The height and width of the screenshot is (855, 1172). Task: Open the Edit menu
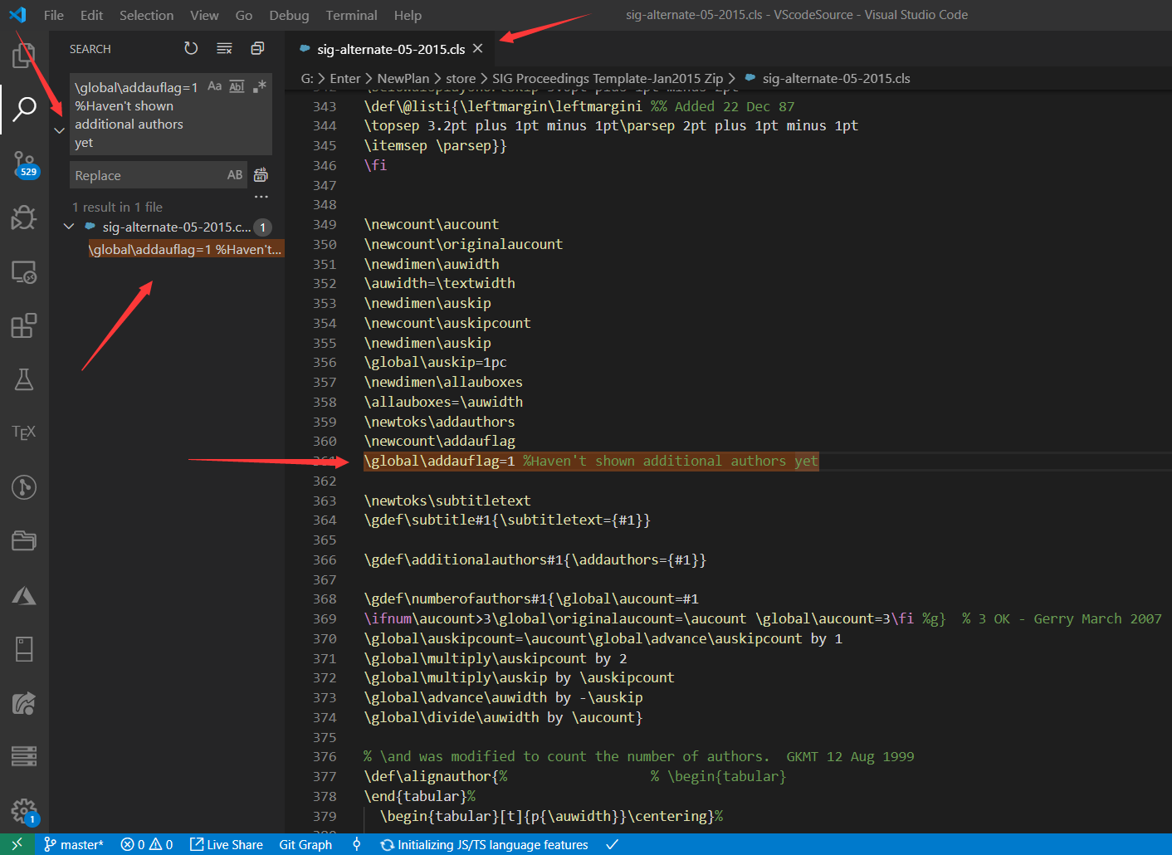92,15
